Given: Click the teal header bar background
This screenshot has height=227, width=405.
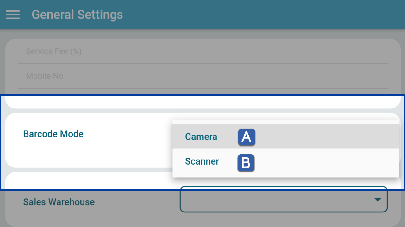Looking at the screenshot, I should 253,15.
